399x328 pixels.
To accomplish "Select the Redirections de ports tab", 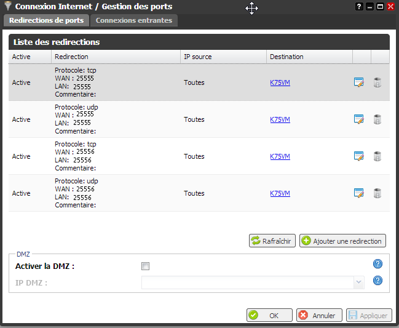I will point(47,20).
